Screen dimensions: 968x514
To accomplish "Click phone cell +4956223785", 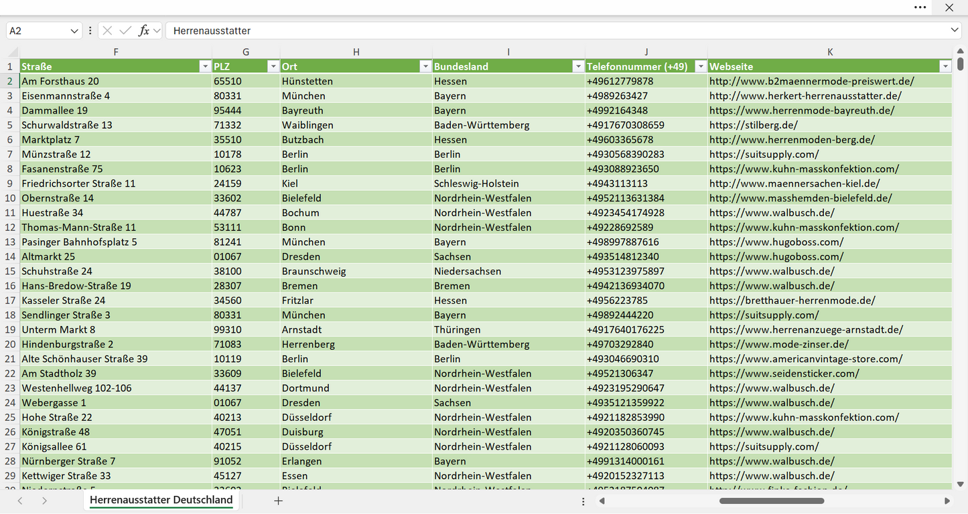I will pyautogui.click(x=646, y=301).
